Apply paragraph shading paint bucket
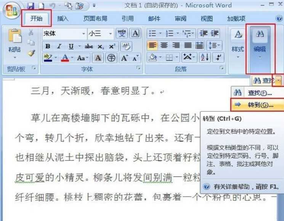 point(152,57)
